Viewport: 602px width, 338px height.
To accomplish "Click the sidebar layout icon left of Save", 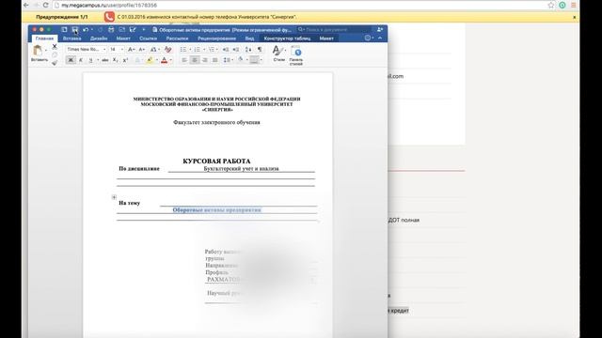I will 64,29.
